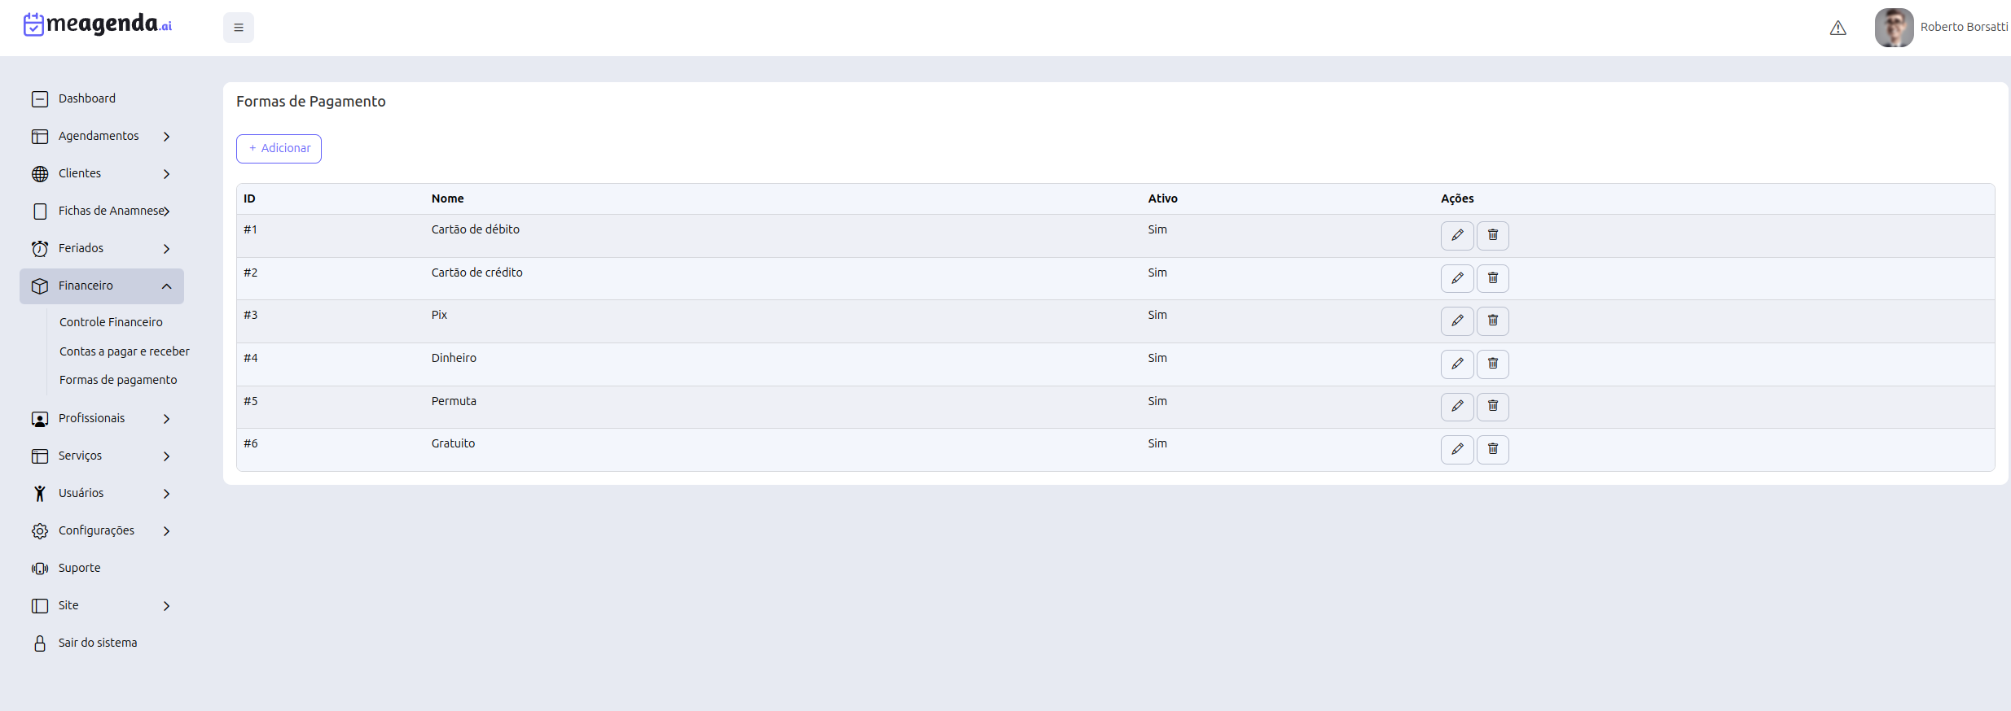Edit the Permuta row
The width and height of the screenshot is (2011, 711).
[x=1457, y=406]
